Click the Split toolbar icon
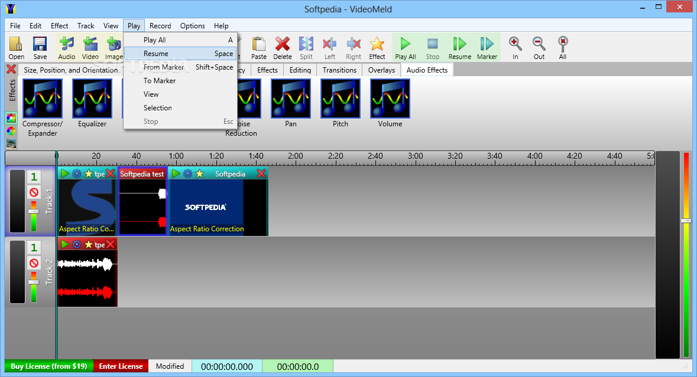Image resolution: width=697 pixels, height=377 pixels. click(x=306, y=48)
